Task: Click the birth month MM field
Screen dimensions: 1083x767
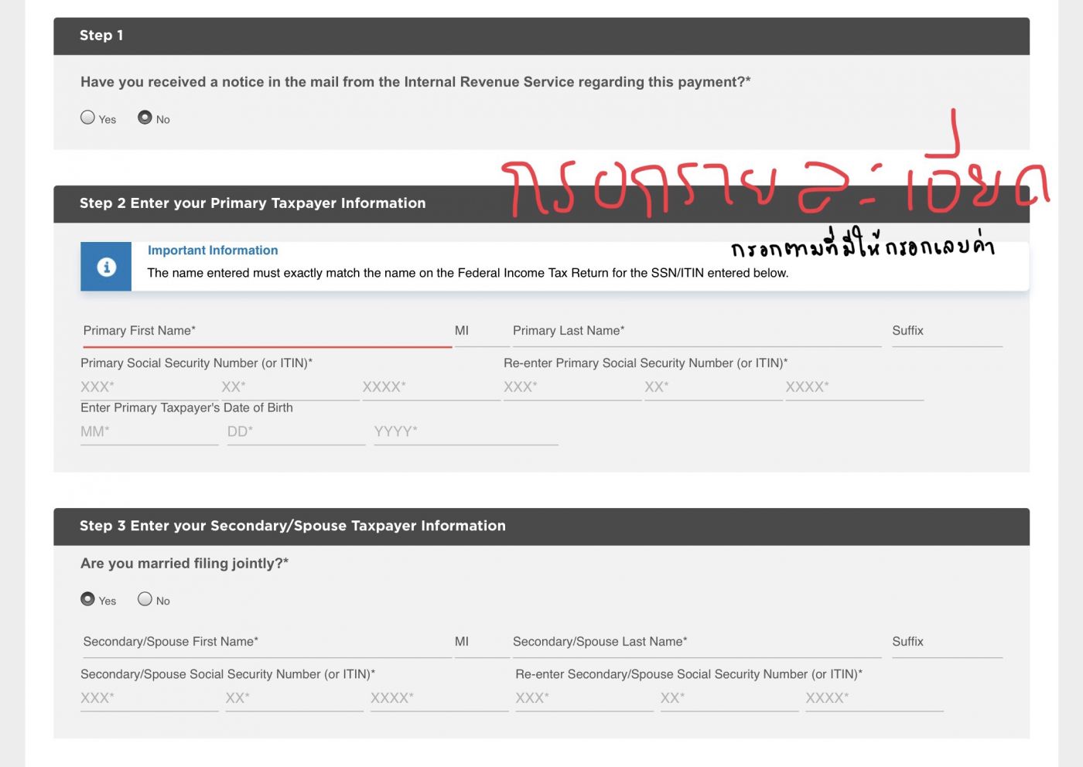Action: coord(149,431)
